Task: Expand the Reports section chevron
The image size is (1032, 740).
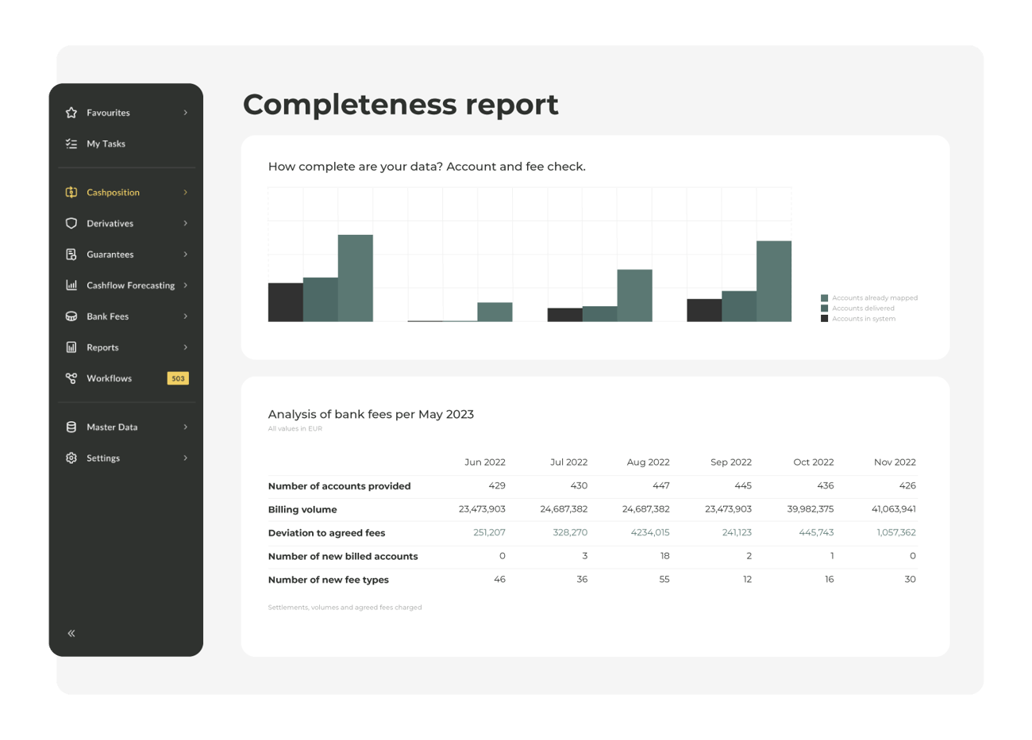Action: [x=185, y=347]
